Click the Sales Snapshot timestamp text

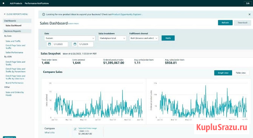(x=80, y=54)
